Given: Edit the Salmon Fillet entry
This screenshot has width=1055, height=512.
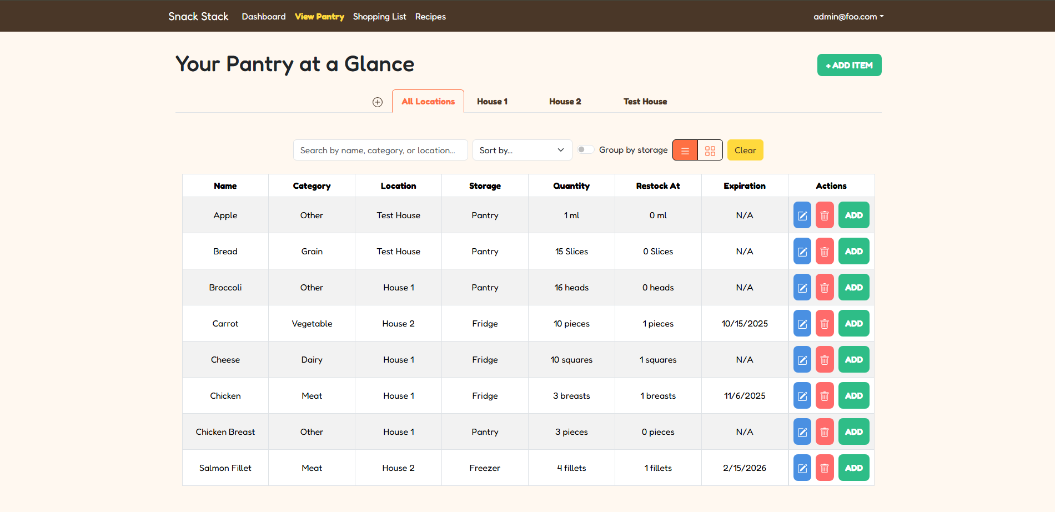Looking at the screenshot, I should pos(802,468).
